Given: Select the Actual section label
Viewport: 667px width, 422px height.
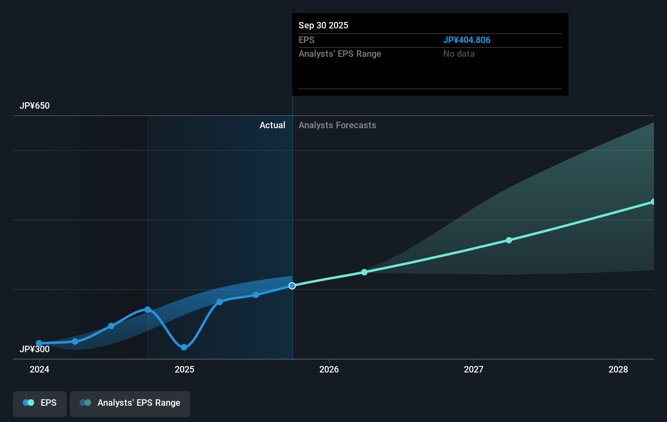Looking at the screenshot, I should [272, 125].
